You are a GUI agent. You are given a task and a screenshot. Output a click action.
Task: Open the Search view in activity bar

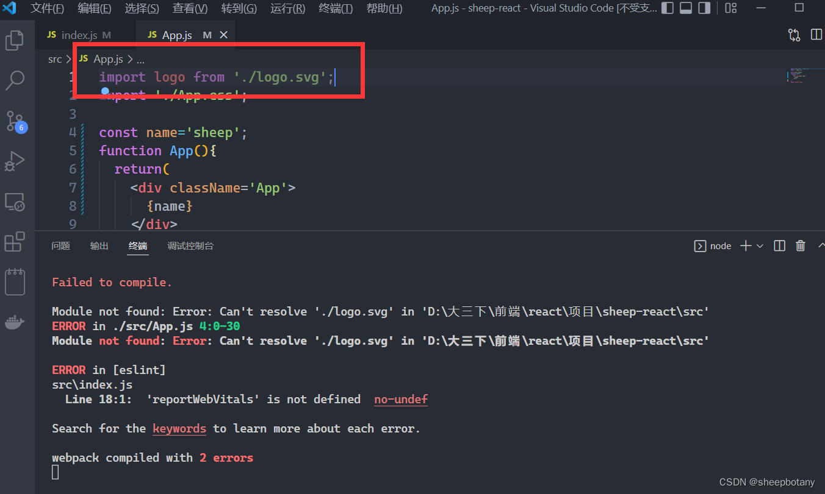coord(15,80)
